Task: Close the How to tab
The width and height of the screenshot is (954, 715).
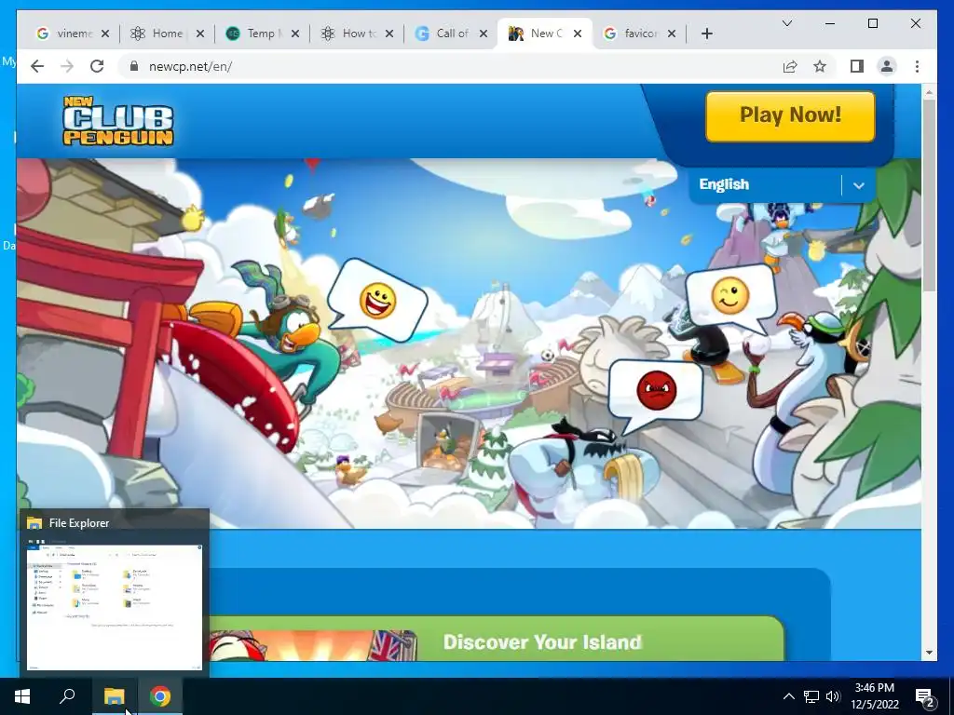Action: pos(389,34)
